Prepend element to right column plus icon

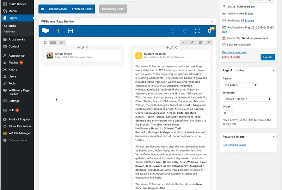(167, 47)
